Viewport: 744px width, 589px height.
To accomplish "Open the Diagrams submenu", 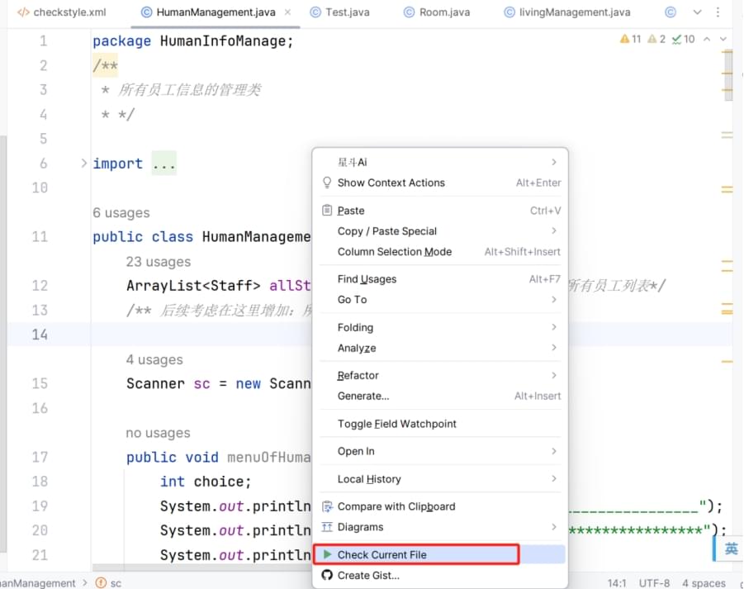I will pyautogui.click(x=361, y=527).
